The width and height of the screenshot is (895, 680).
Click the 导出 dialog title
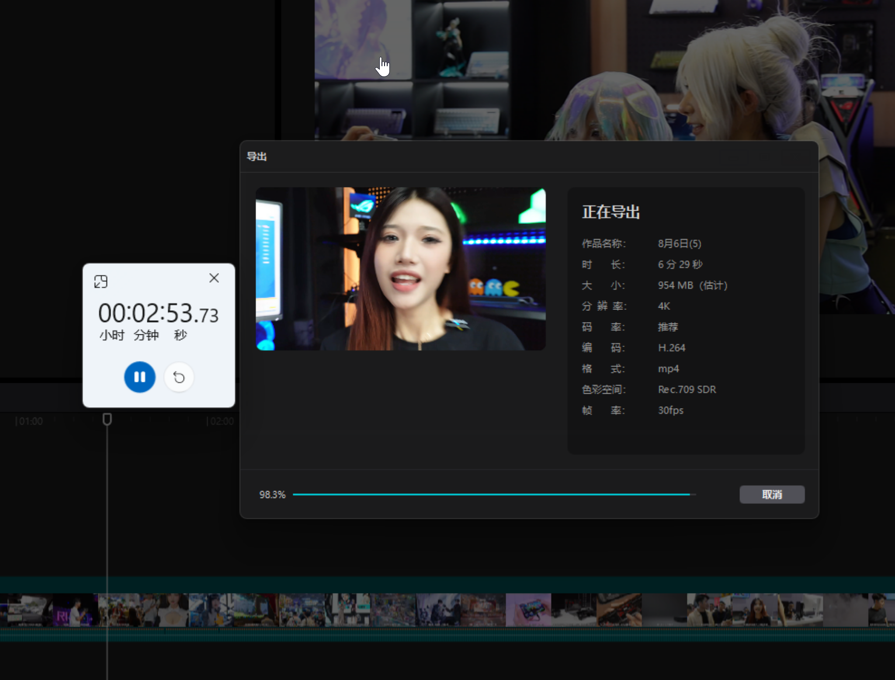[257, 156]
